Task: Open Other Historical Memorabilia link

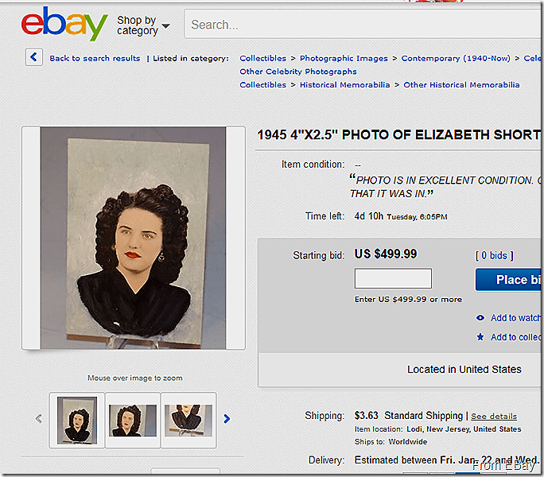Action: coord(461,85)
